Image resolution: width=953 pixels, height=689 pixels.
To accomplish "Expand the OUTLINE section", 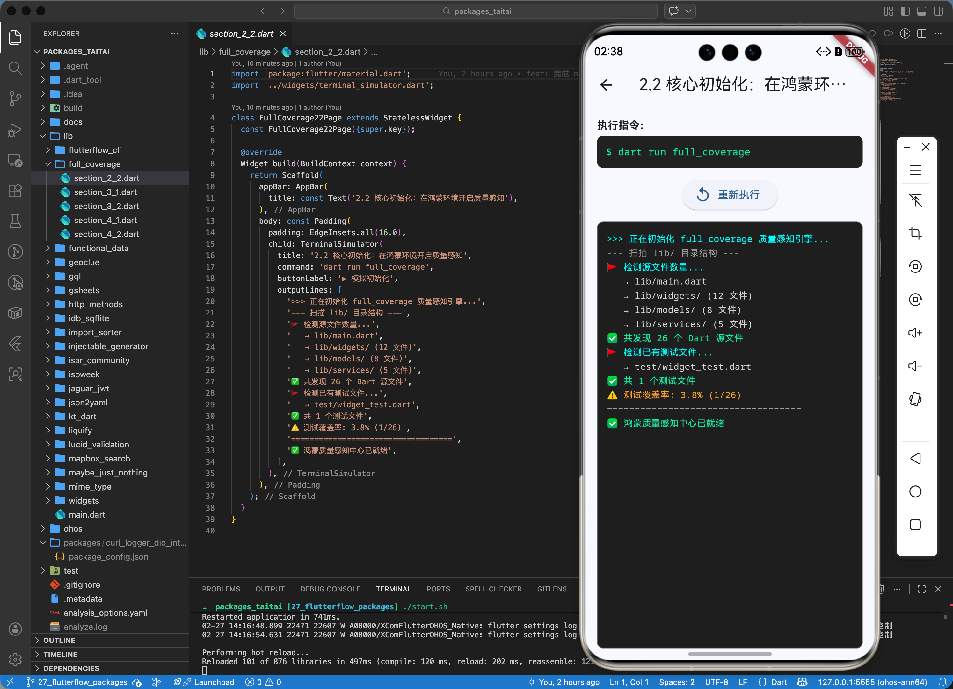I will coord(59,640).
